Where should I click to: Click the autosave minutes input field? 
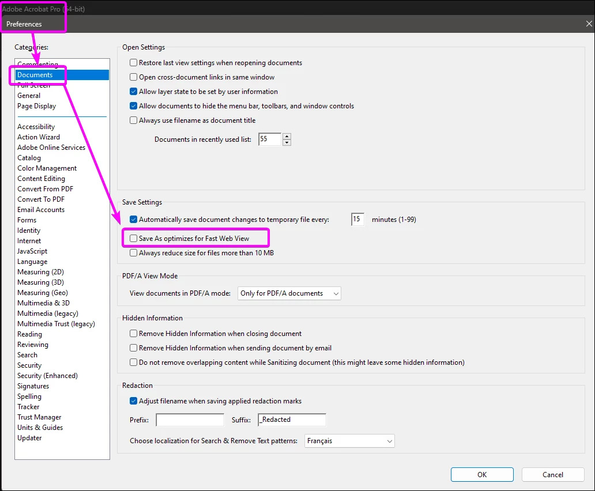pyautogui.click(x=357, y=219)
